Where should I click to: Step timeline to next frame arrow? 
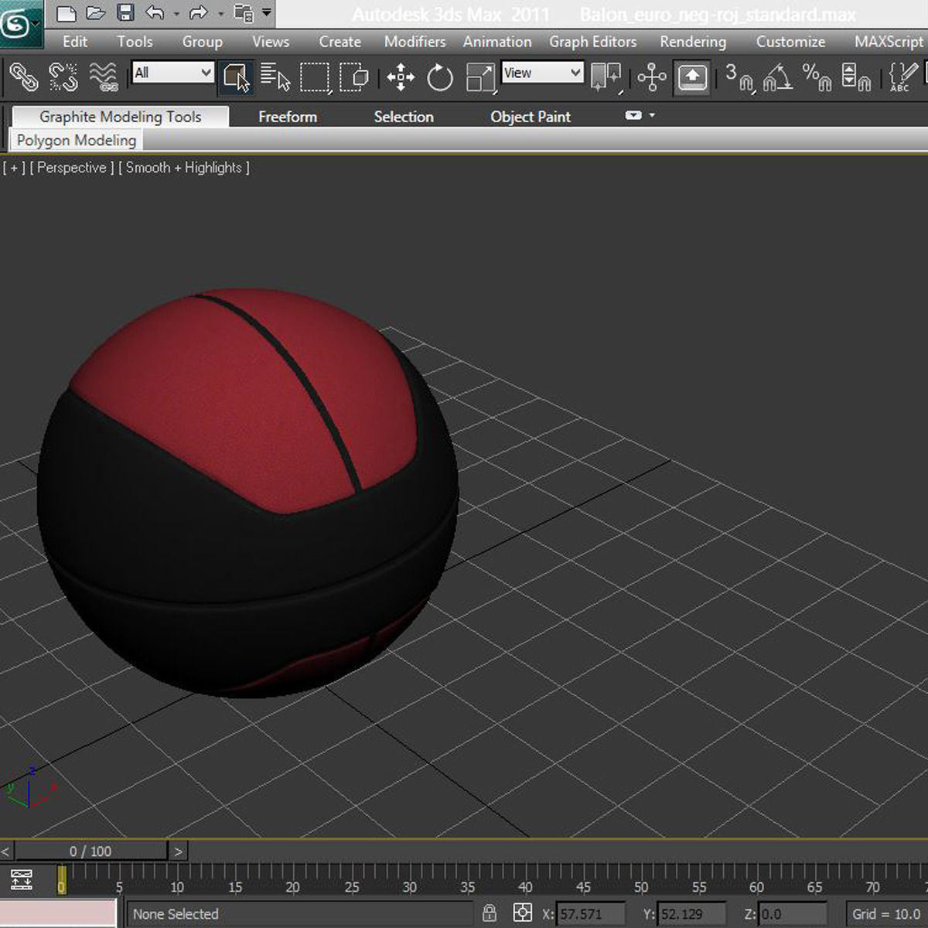point(179,851)
